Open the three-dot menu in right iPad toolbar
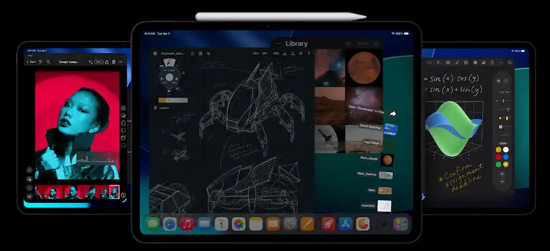Screen dimensions: 550x251 click(x=501, y=63)
